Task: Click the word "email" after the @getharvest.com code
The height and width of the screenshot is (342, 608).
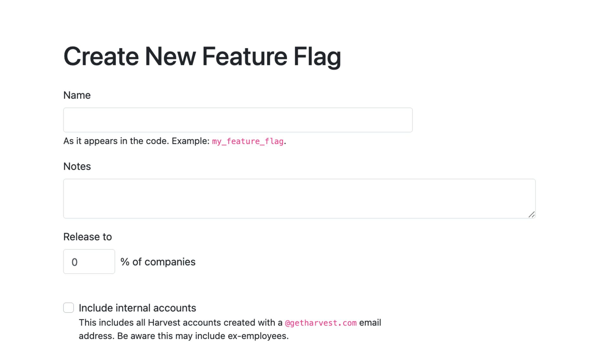Action: click(370, 323)
